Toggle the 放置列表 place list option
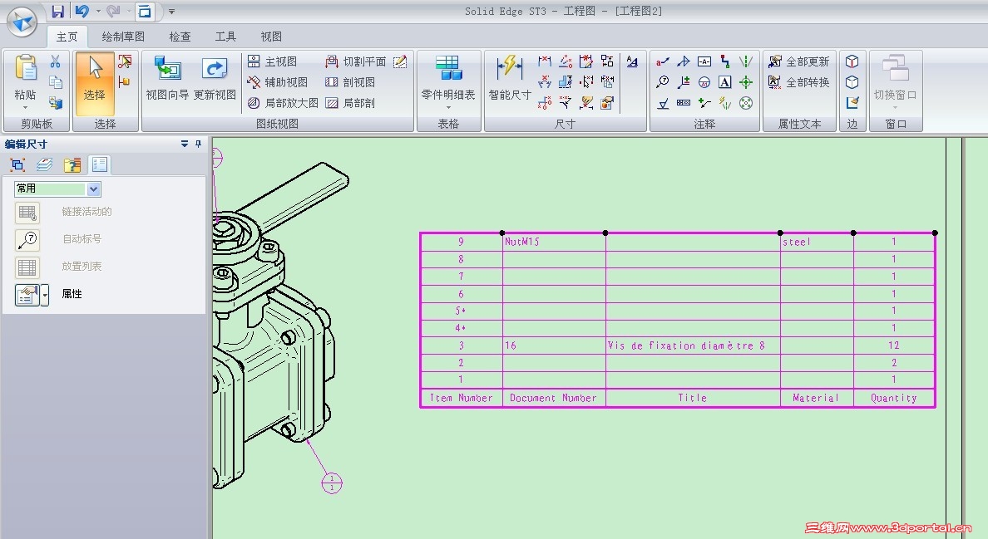This screenshot has width=988, height=539. click(27, 267)
